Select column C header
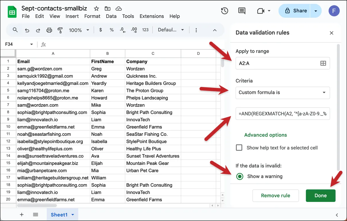The height and width of the screenshot is (221, 347). pos(153,53)
